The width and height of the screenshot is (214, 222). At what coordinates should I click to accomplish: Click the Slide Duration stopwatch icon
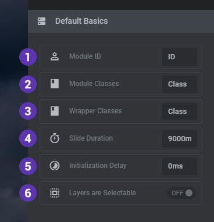55,138
